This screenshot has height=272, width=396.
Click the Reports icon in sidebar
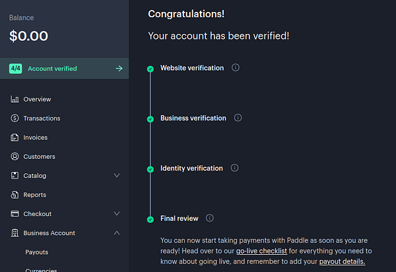click(x=15, y=195)
